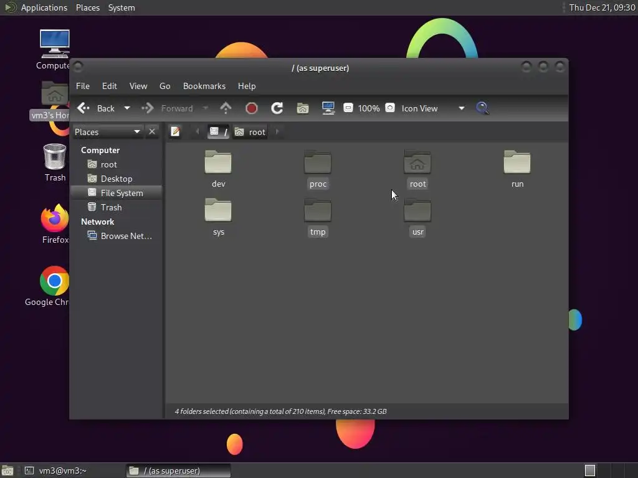Click the Back arrow icon
This screenshot has width=638, height=478.
tap(83, 108)
